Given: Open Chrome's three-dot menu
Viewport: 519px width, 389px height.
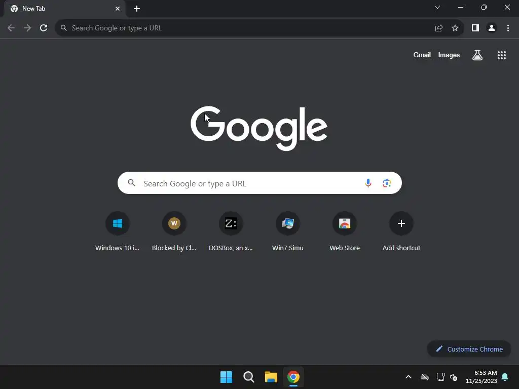Looking at the screenshot, I should [508, 28].
